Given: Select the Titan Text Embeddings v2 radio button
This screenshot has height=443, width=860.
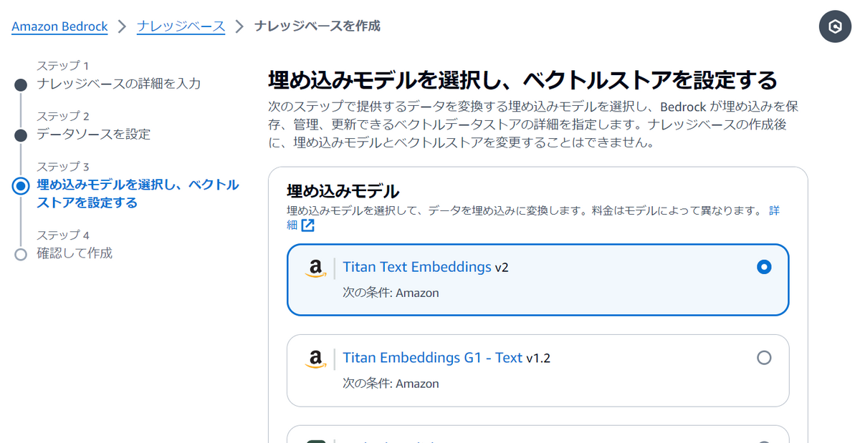Looking at the screenshot, I should [x=764, y=268].
